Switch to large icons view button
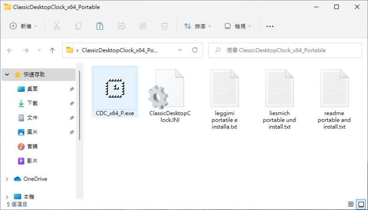The image size is (368, 210). 361,204
